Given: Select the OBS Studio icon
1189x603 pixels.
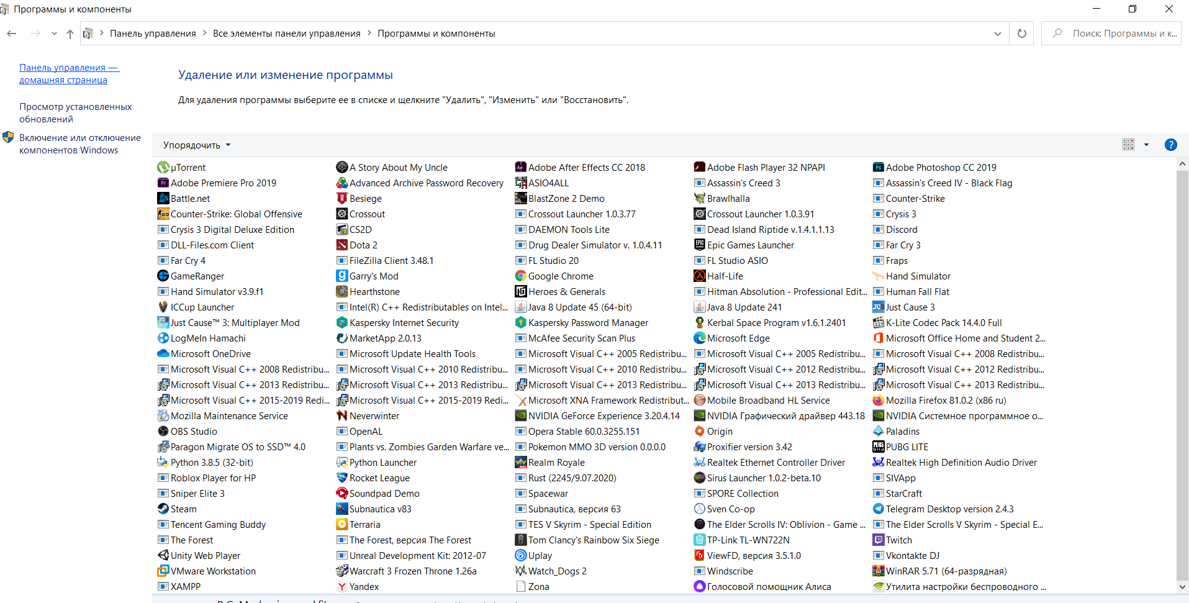Looking at the screenshot, I should pos(163,432).
